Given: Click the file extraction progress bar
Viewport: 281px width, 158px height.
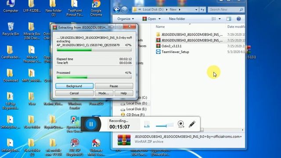Looking at the screenshot, I should 94,50.
